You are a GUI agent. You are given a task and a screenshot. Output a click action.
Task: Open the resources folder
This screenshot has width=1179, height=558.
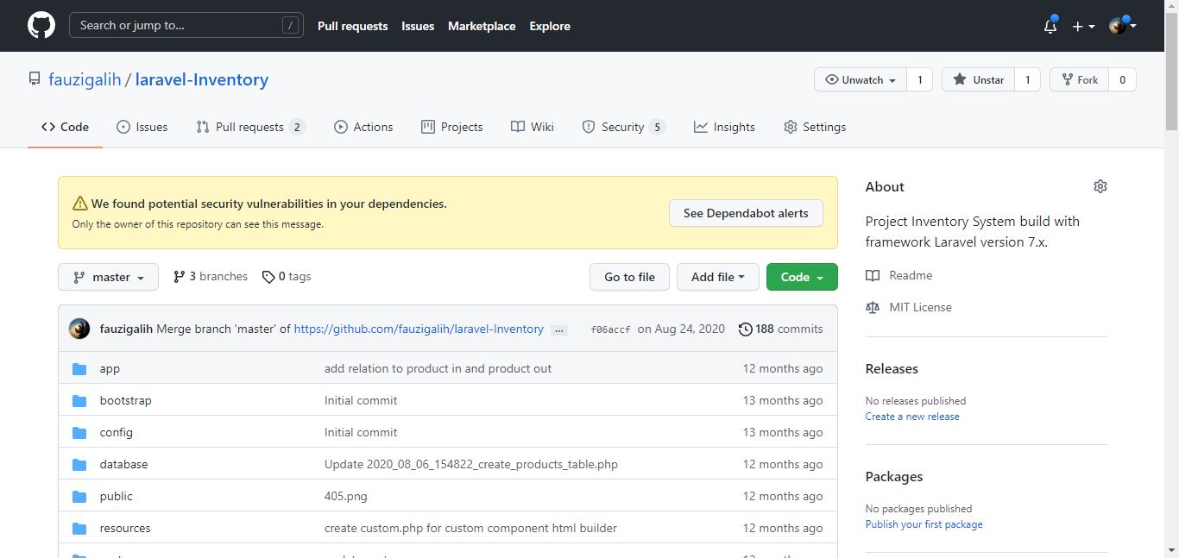[125, 528]
